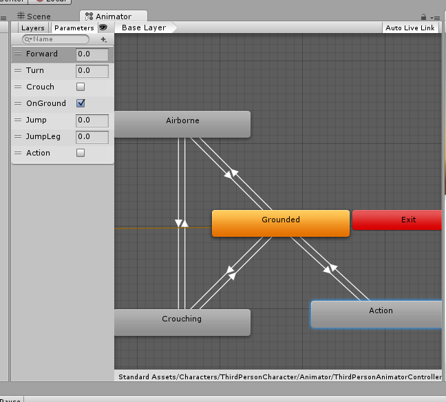
Task: Open the Parameters panel tab
Action: click(74, 28)
